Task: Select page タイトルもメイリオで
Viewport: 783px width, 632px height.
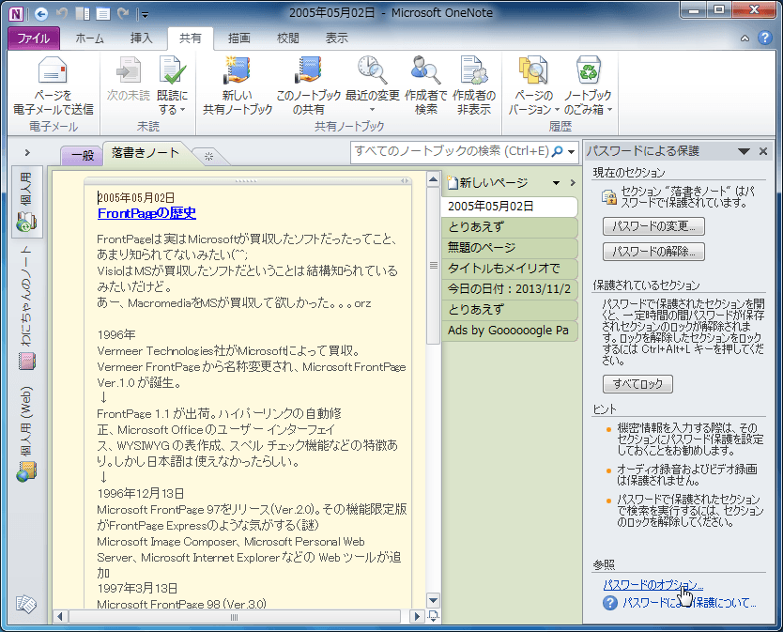Action: [510, 269]
